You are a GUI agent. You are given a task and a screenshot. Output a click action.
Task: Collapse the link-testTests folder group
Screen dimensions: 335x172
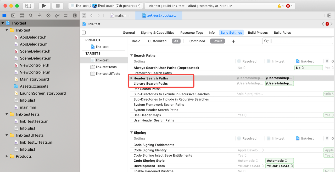tap(7, 114)
